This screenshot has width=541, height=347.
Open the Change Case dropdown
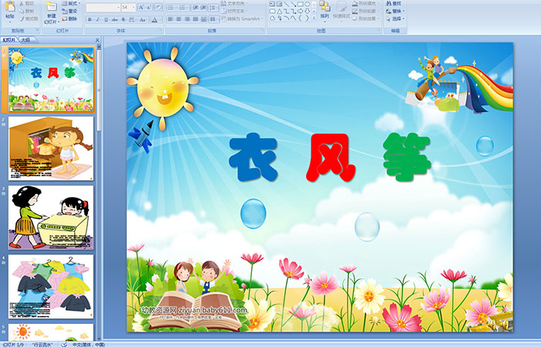[x=143, y=19]
